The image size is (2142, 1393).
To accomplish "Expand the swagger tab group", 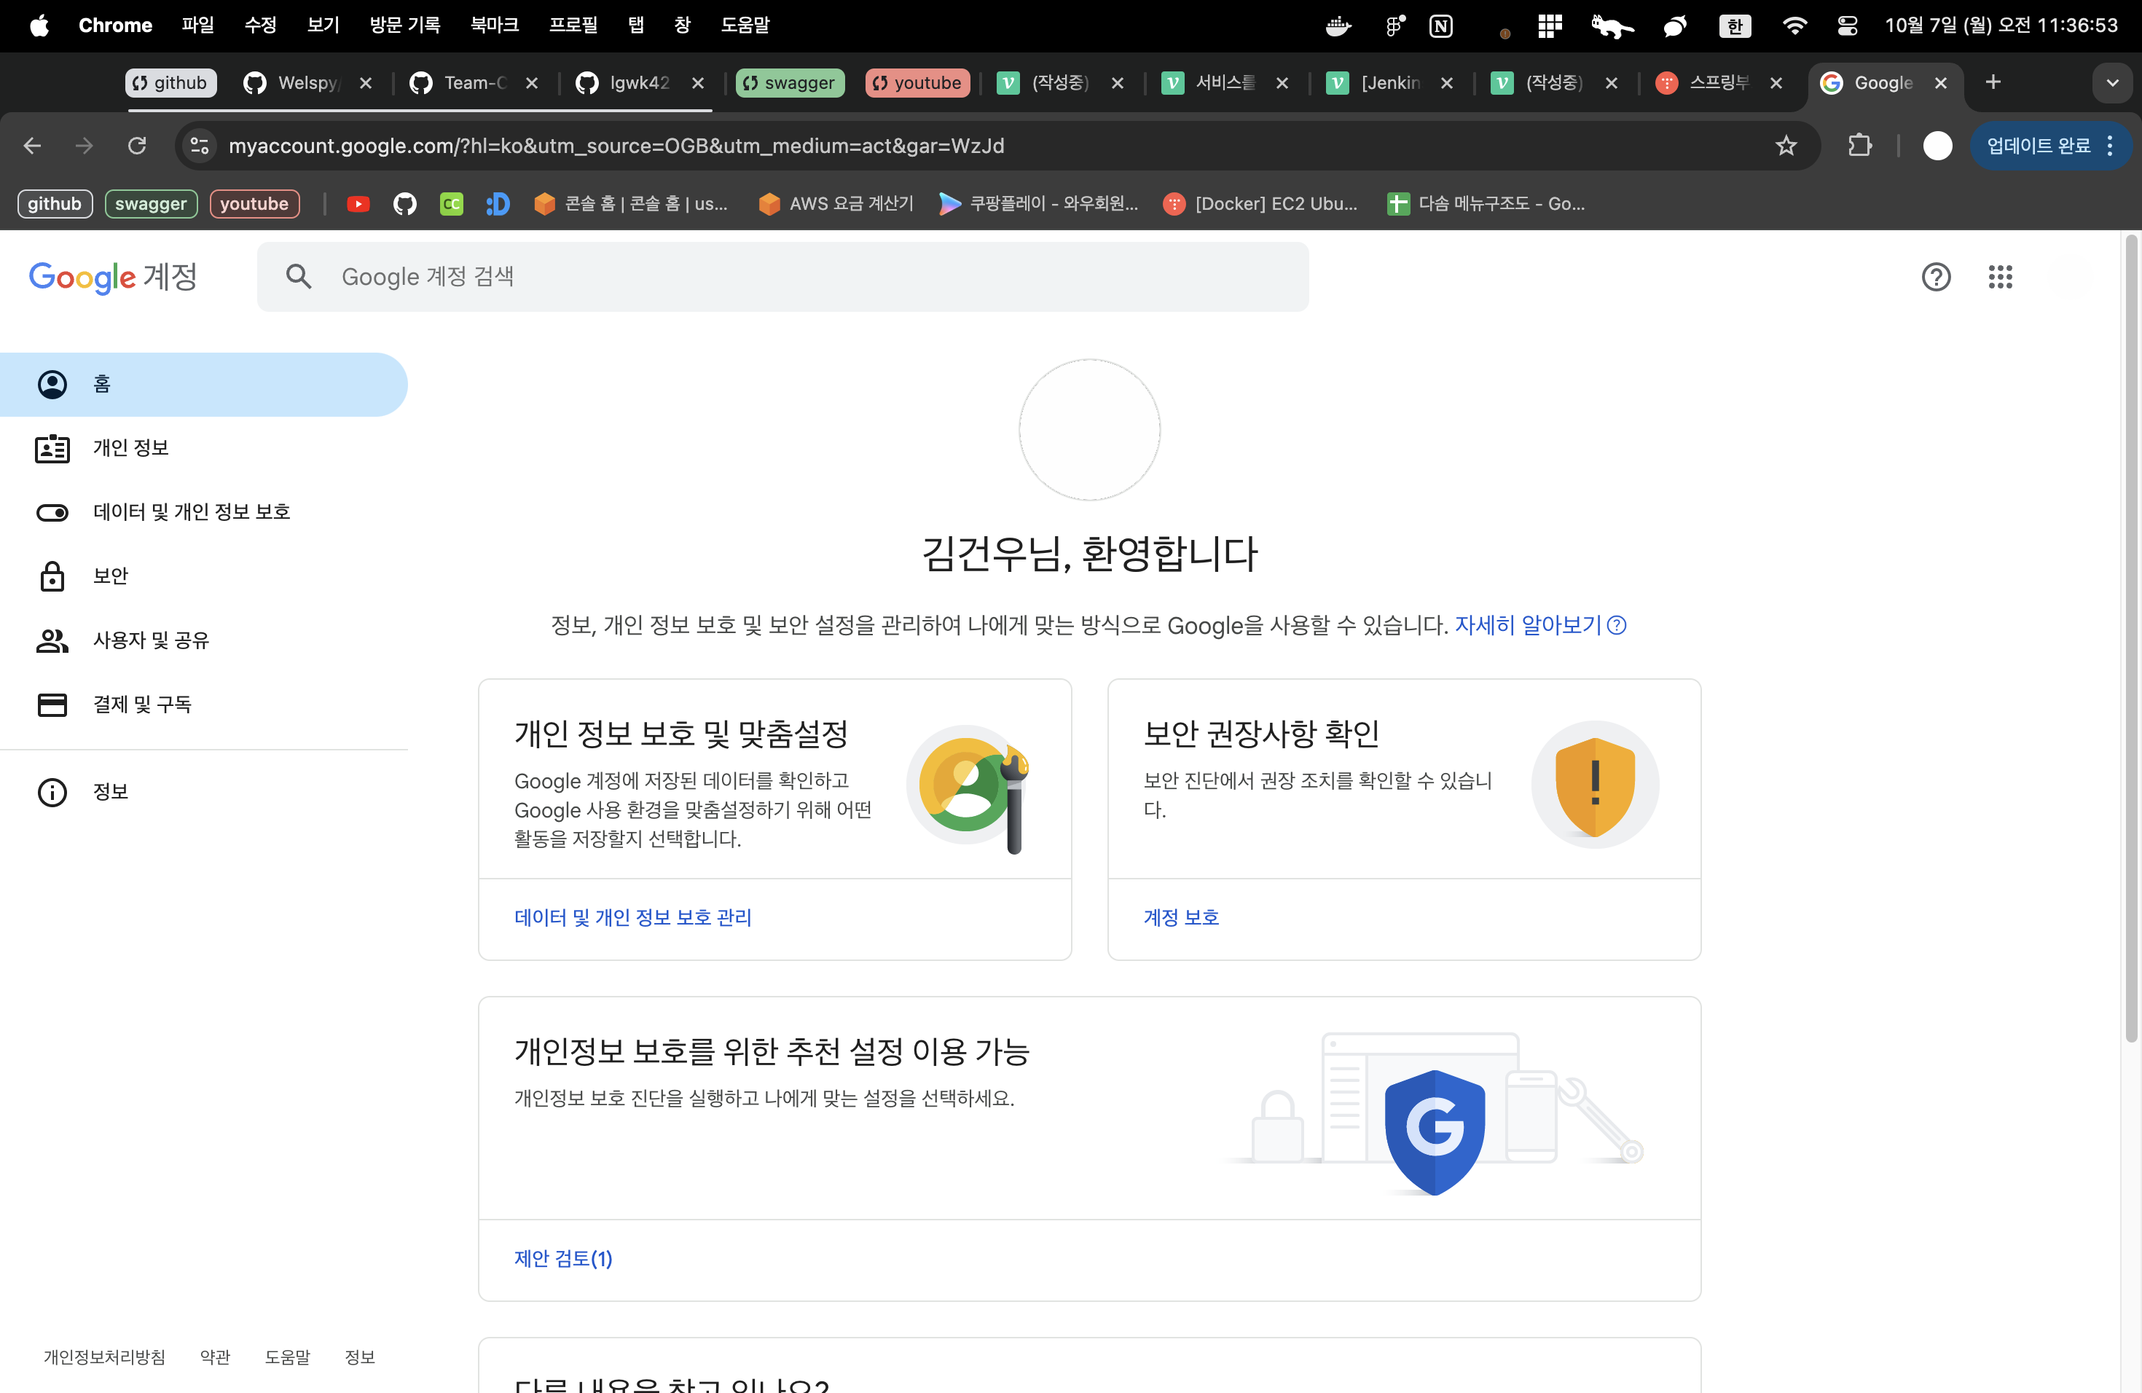I will point(789,83).
